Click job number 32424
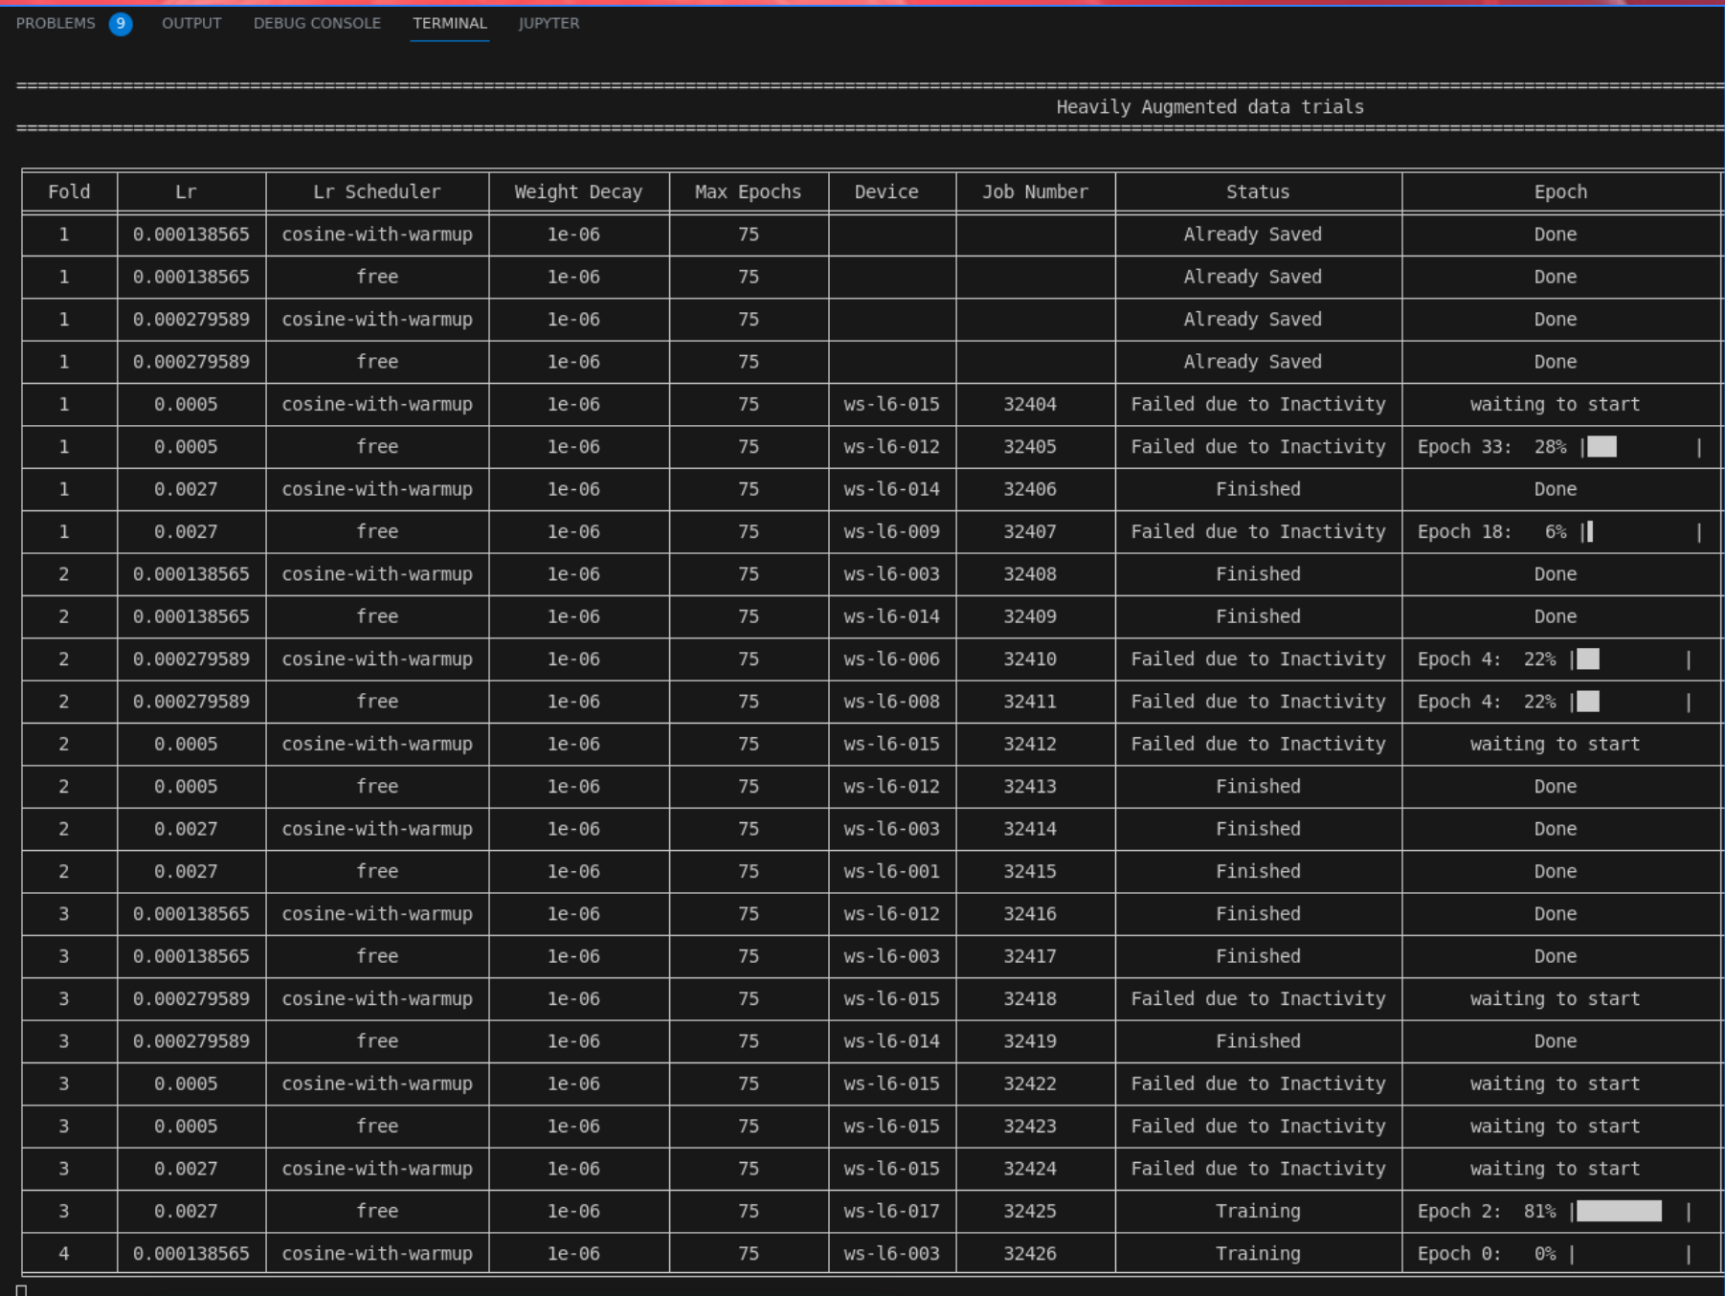The width and height of the screenshot is (1725, 1296). pos(1030,1169)
